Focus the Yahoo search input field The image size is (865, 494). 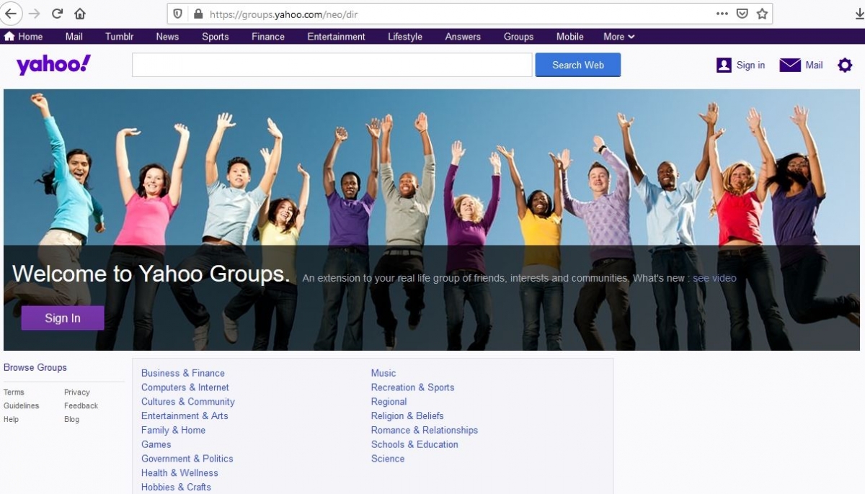(x=332, y=65)
